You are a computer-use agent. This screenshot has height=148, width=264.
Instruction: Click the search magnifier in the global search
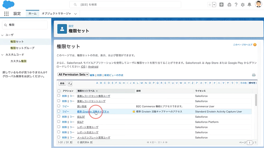[x=75, y=5]
